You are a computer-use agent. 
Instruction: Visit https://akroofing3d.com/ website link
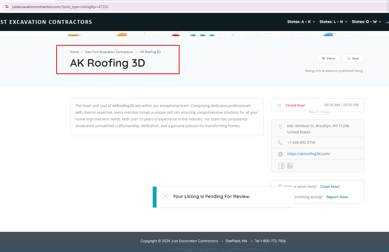(x=309, y=154)
